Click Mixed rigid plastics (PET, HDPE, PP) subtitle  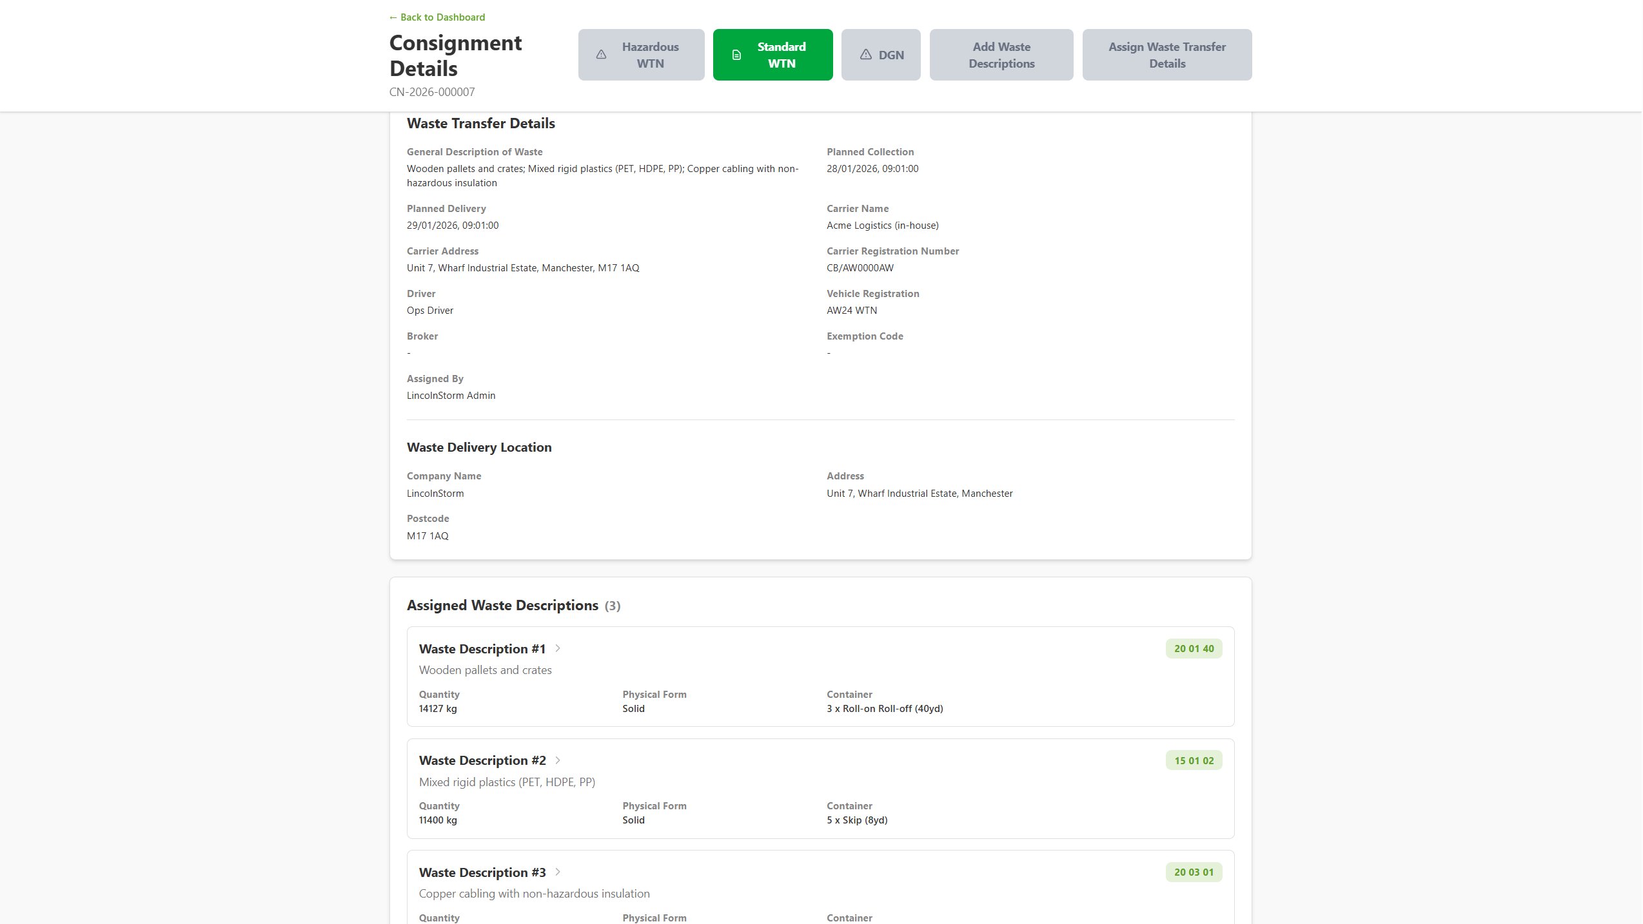(507, 782)
